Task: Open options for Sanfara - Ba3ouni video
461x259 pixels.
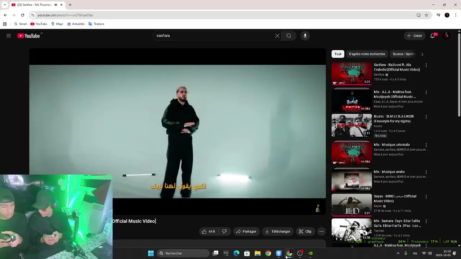Action: click(x=426, y=65)
